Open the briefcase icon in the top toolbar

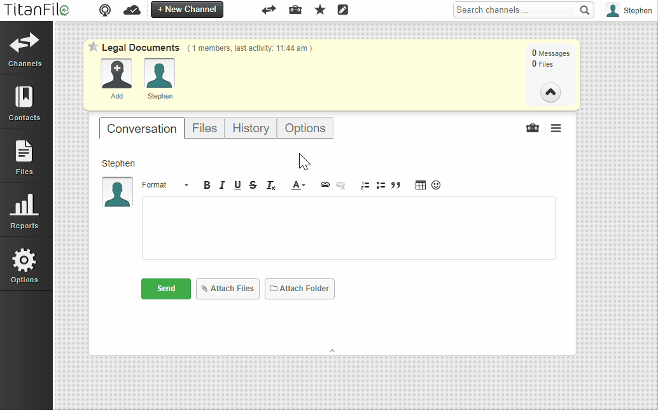pyautogui.click(x=295, y=10)
